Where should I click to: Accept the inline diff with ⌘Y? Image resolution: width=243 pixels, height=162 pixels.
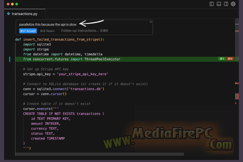(222, 59)
